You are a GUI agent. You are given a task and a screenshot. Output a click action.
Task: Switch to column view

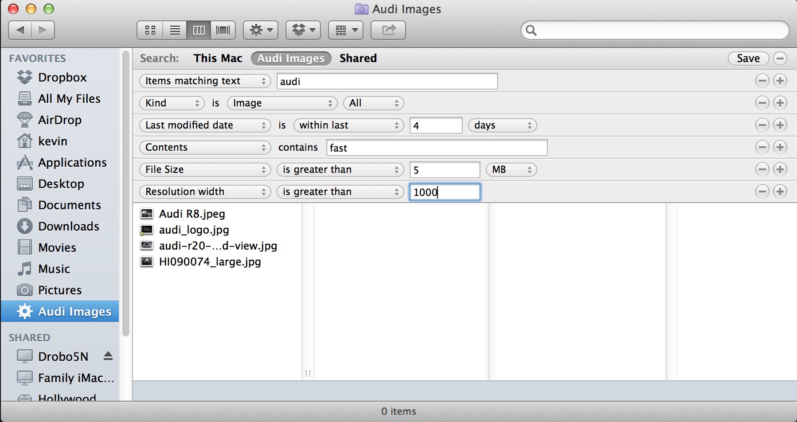click(x=199, y=30)
